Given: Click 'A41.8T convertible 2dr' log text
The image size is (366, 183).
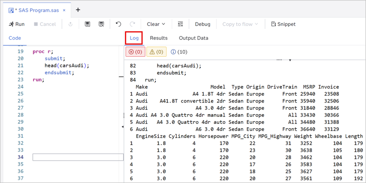Looking at the screenshot, I should pyautogui.click(x=193, y=101).
